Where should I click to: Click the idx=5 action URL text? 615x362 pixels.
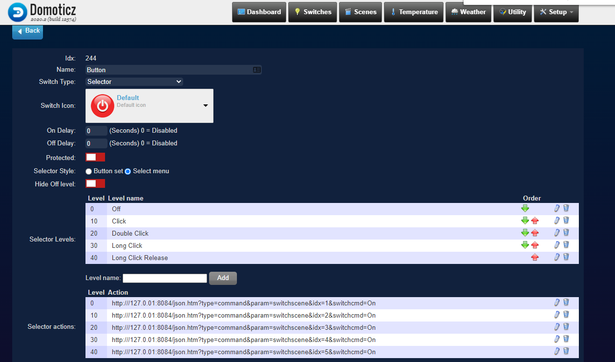point(244,352)
